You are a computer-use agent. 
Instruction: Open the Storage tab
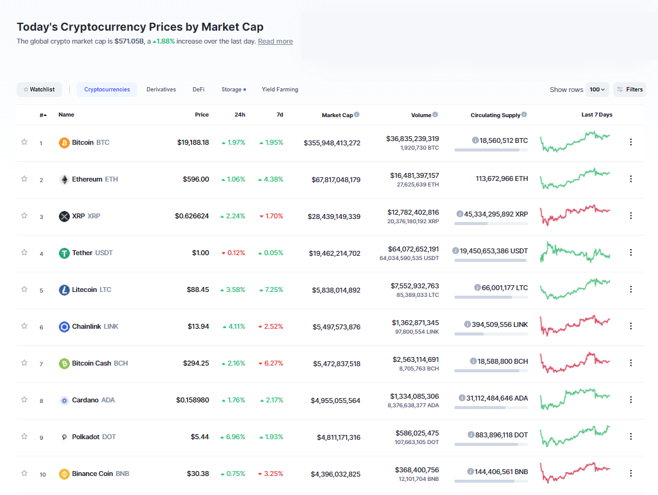coord(234,90)
